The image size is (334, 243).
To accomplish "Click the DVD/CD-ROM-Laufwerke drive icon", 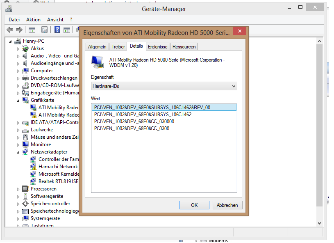I will (25, 85).
